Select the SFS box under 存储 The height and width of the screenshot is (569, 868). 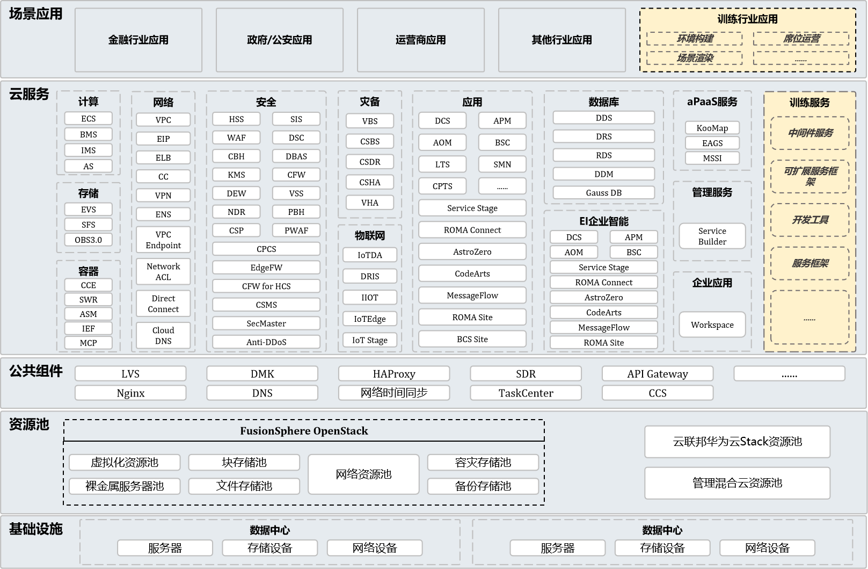click(x=89, y=225)
